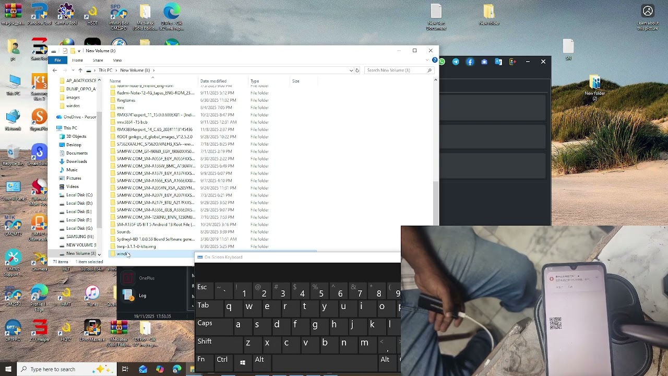The image size is (668, 376).
Task: Launch the iTunes desktop shortcut
Action: tap(92, 295)
